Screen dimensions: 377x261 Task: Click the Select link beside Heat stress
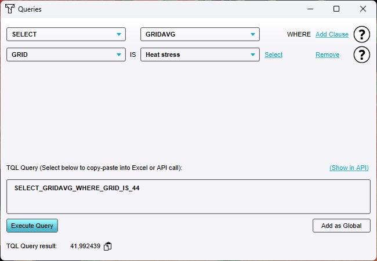click(273, 55)
